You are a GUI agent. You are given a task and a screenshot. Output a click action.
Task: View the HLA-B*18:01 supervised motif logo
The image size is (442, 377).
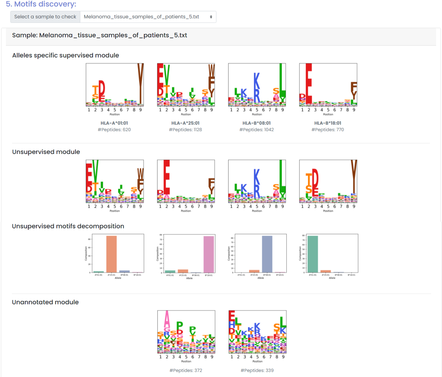(x=328, y=85)
